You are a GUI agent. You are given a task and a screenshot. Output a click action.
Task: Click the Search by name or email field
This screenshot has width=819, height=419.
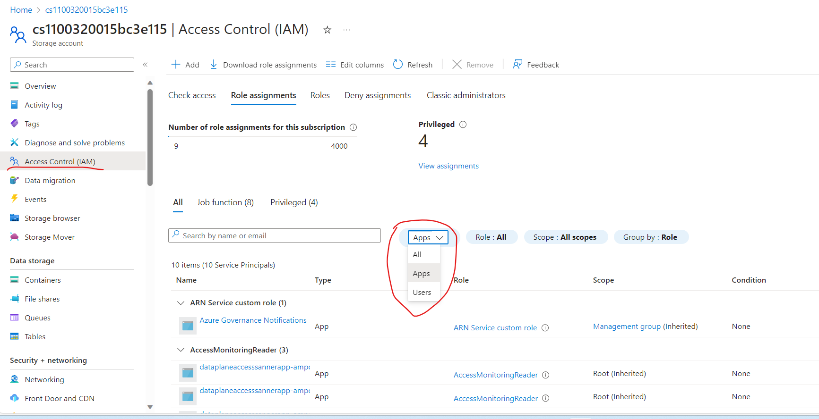275,235
